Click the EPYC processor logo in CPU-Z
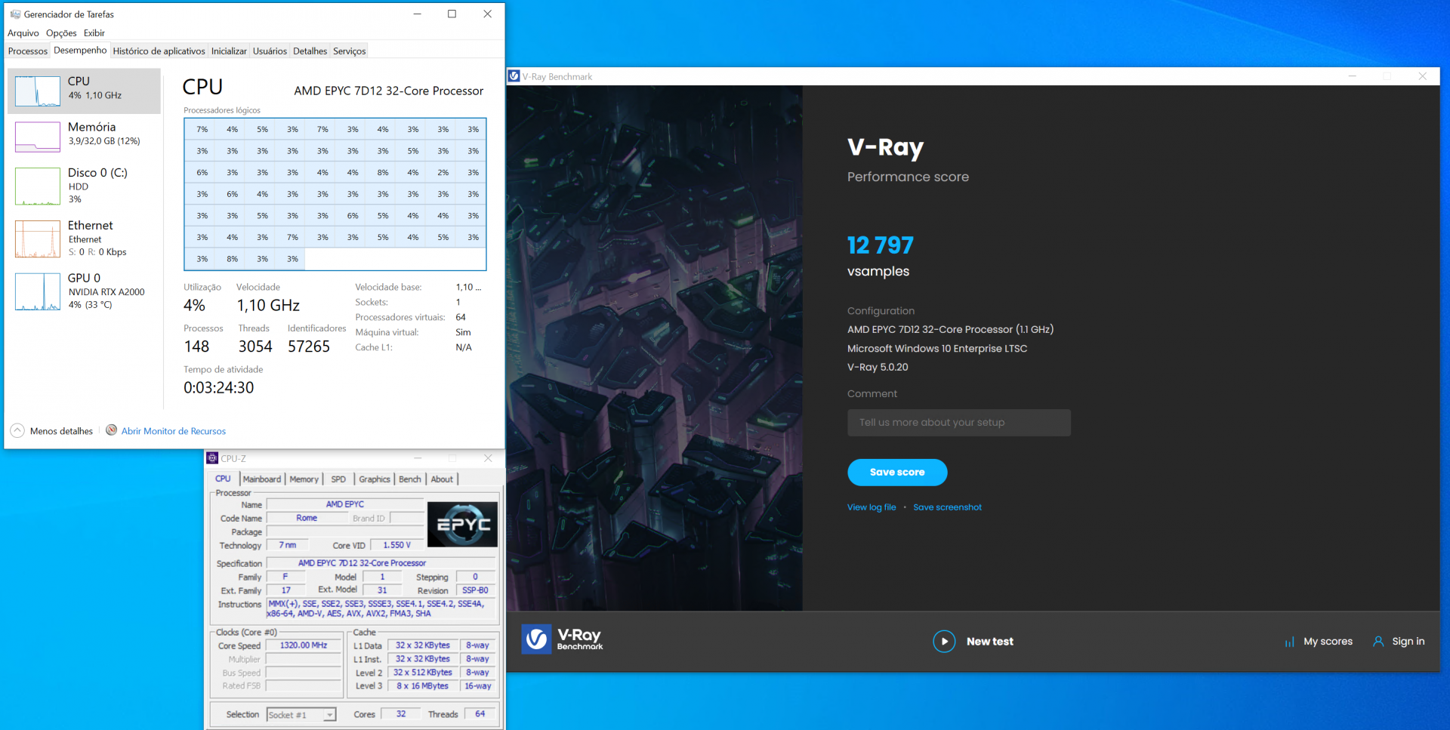This screenshot has height=730, width=1450. click(x=462, y=524)
